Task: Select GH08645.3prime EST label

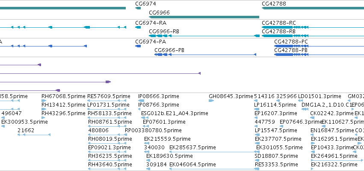Action: click(231, 96)
